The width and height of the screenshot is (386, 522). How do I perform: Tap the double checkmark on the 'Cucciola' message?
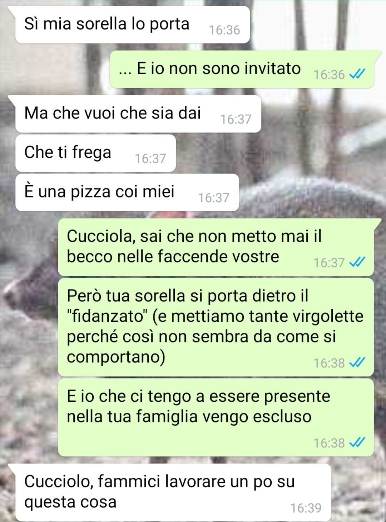tap(357, 262)
